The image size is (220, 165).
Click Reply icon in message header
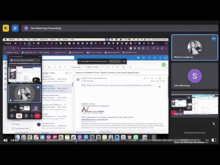[x=148, y=78]
